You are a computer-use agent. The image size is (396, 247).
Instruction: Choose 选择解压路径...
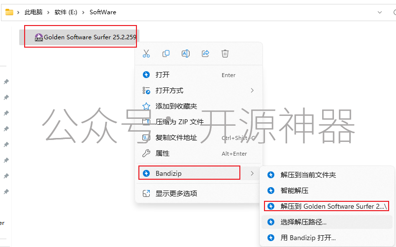(327, 222)
